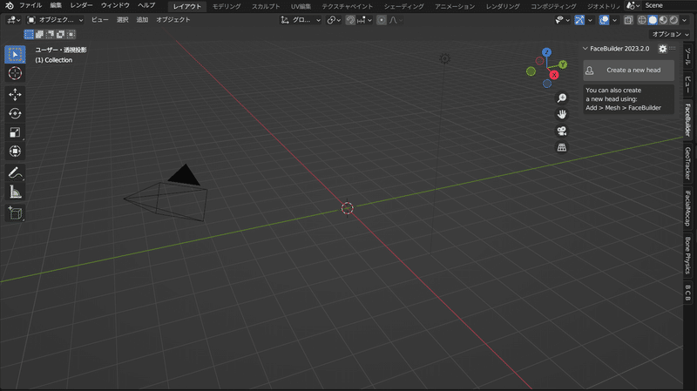Screen dimensions: 697x391
Task: Select the Annotate pencil tool
Action: pyautogui.click(x=15, y=172)
